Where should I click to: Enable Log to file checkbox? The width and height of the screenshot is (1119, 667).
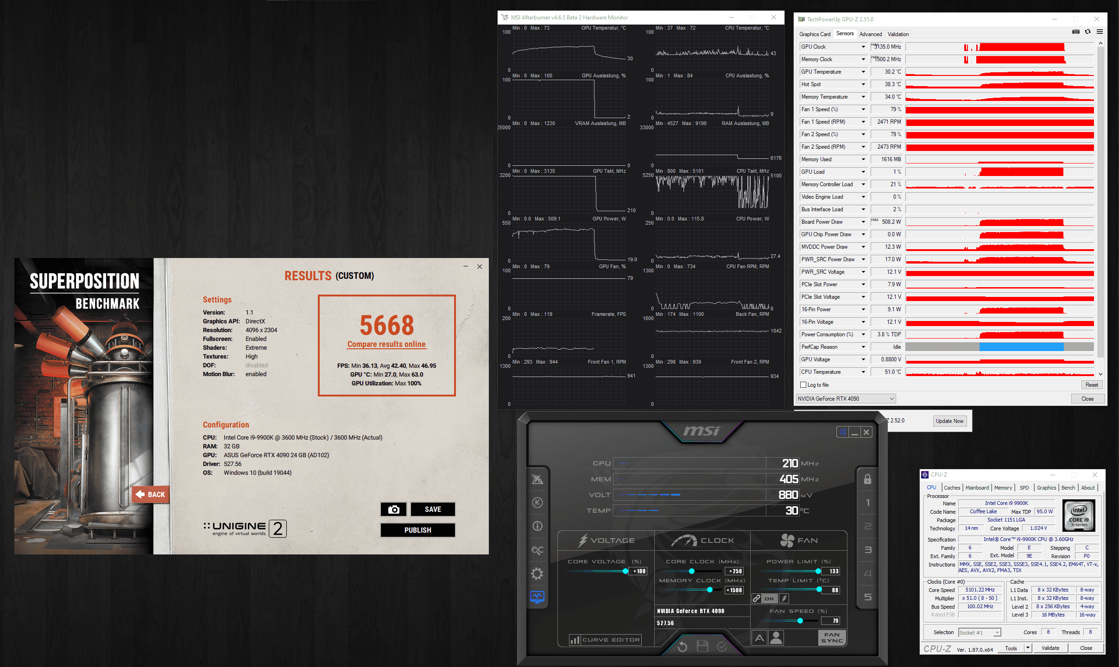pyautogui.click(x=803, y=385)
